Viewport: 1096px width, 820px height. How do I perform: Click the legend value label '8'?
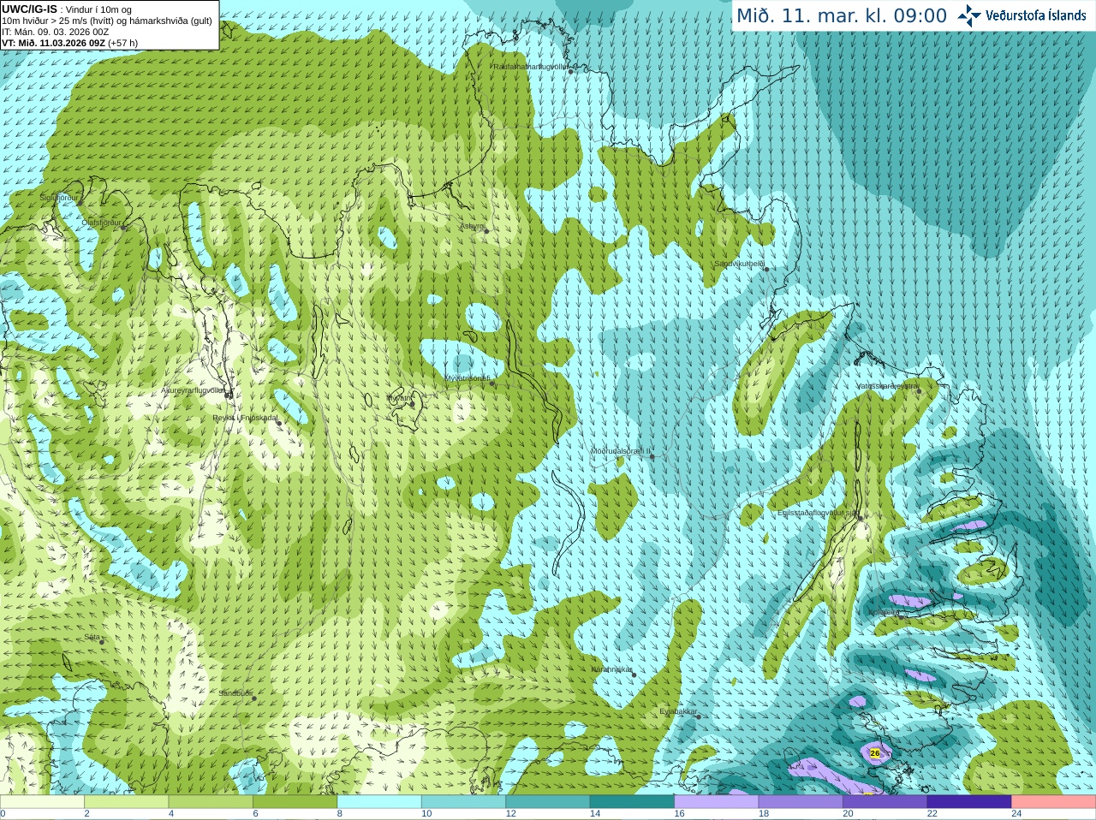pos(340,813)
